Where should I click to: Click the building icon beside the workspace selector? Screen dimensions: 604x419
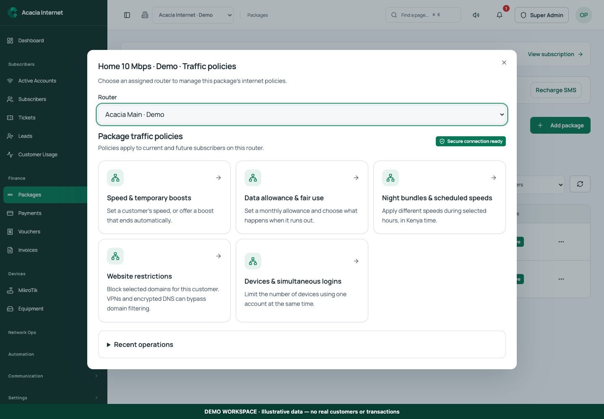tap(145, 15)
